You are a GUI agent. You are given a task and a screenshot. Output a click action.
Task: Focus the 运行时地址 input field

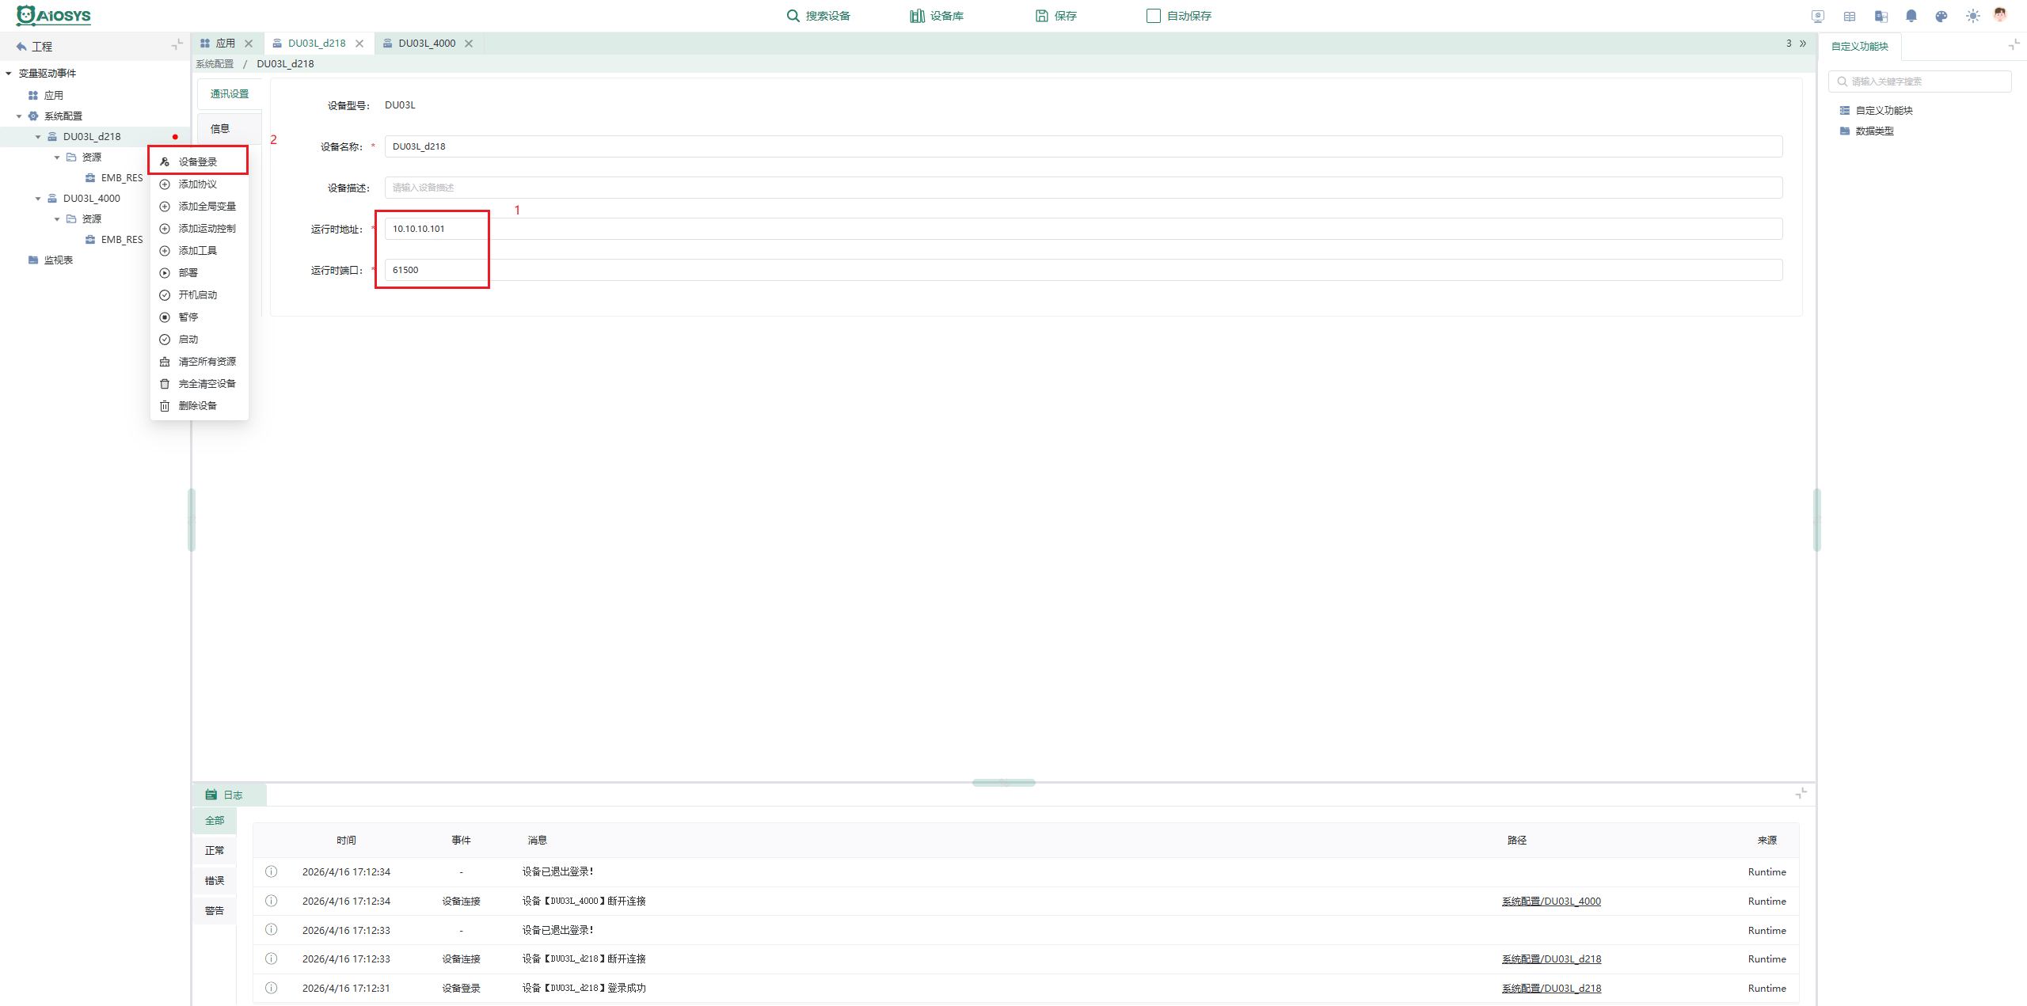1083,229
